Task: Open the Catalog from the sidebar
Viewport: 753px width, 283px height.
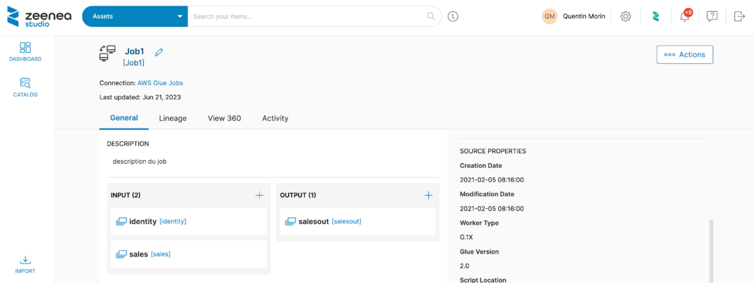Action: [x=25, y=87]
